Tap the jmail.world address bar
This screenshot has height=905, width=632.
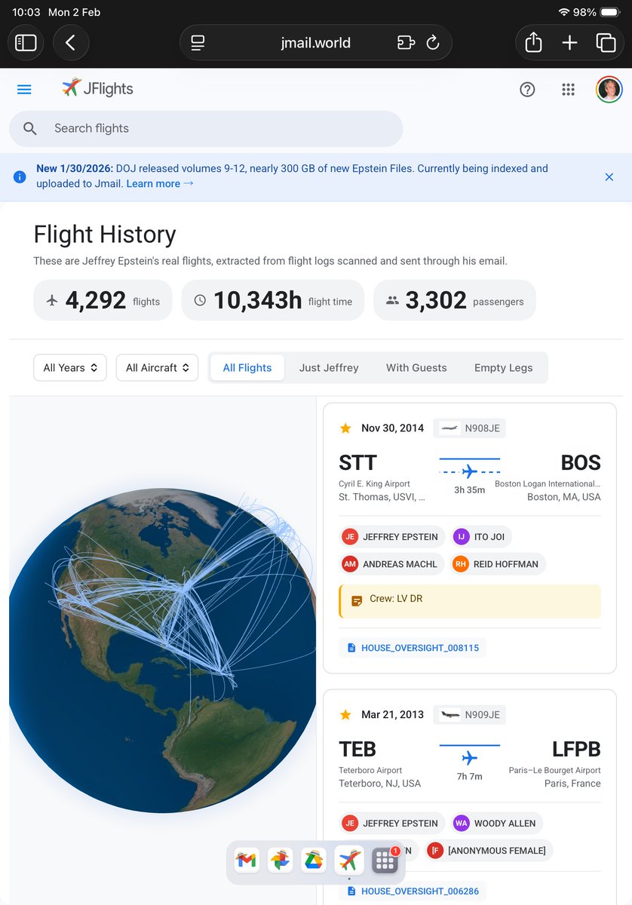pyautogui.click(x=315, y=43)
